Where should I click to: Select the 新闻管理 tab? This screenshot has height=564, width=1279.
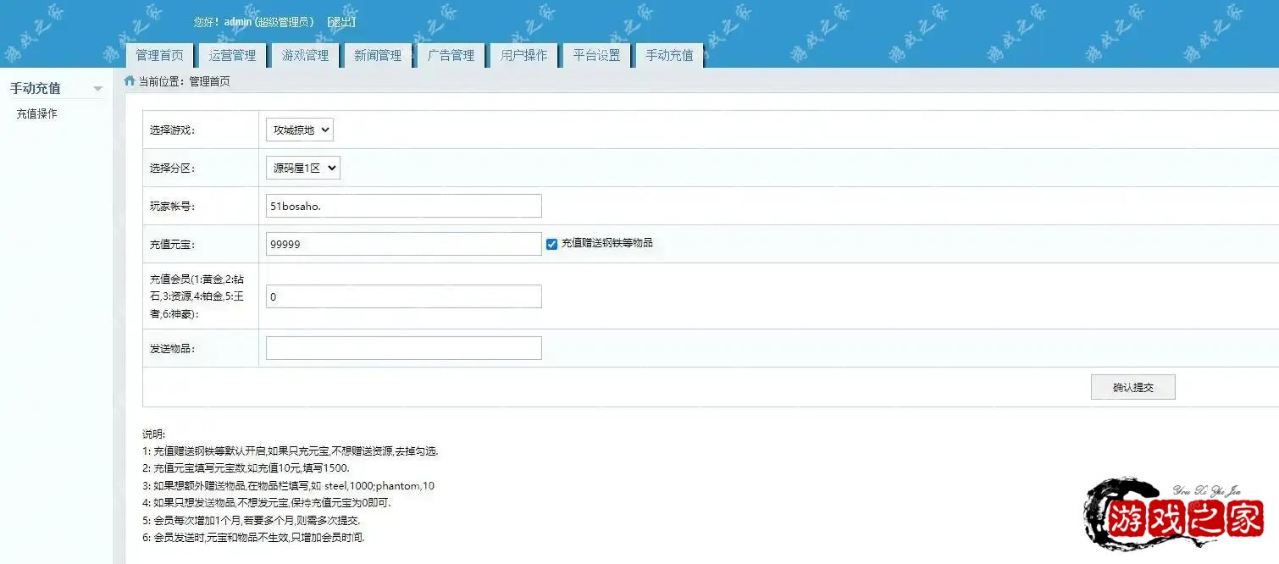tap(378, 55)
